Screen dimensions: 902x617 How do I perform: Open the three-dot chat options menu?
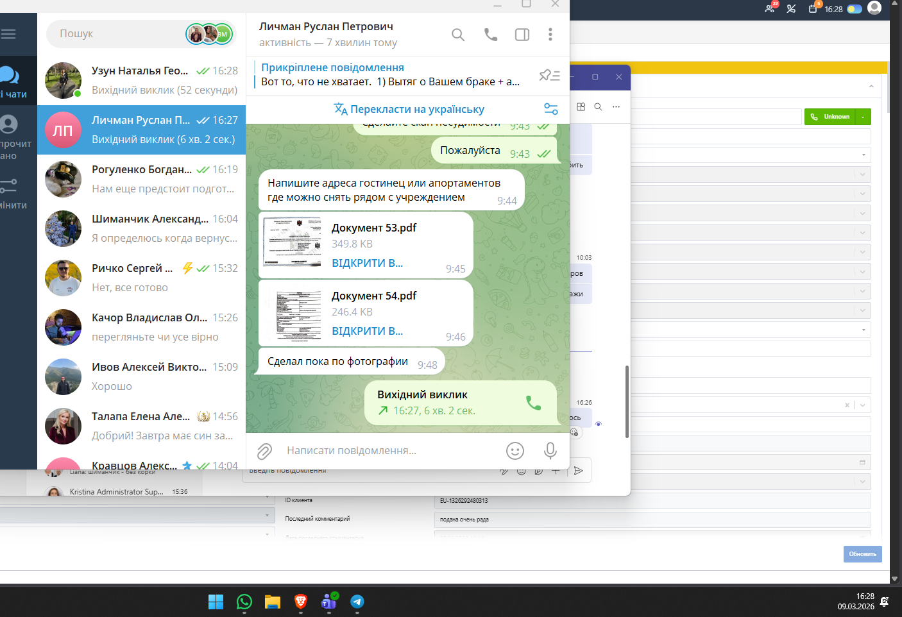pos(550,35)
